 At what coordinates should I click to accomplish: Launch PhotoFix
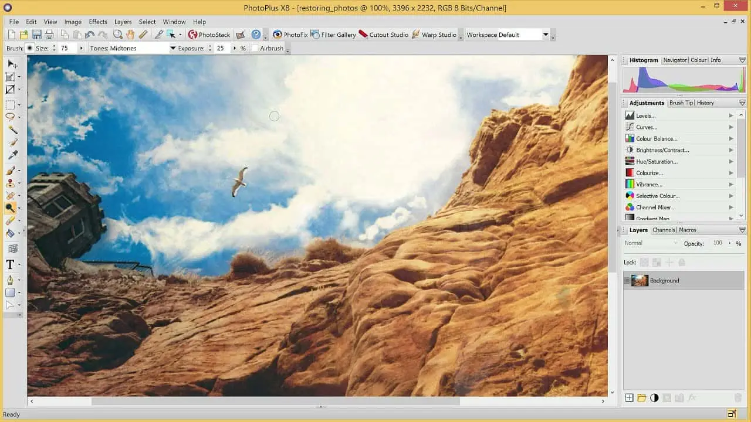(x=290, y=35)
